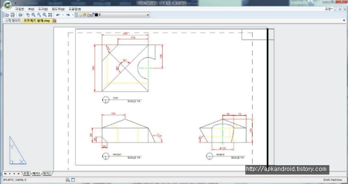Click the quick access arrow beside app logo

[x=15, y=3]
